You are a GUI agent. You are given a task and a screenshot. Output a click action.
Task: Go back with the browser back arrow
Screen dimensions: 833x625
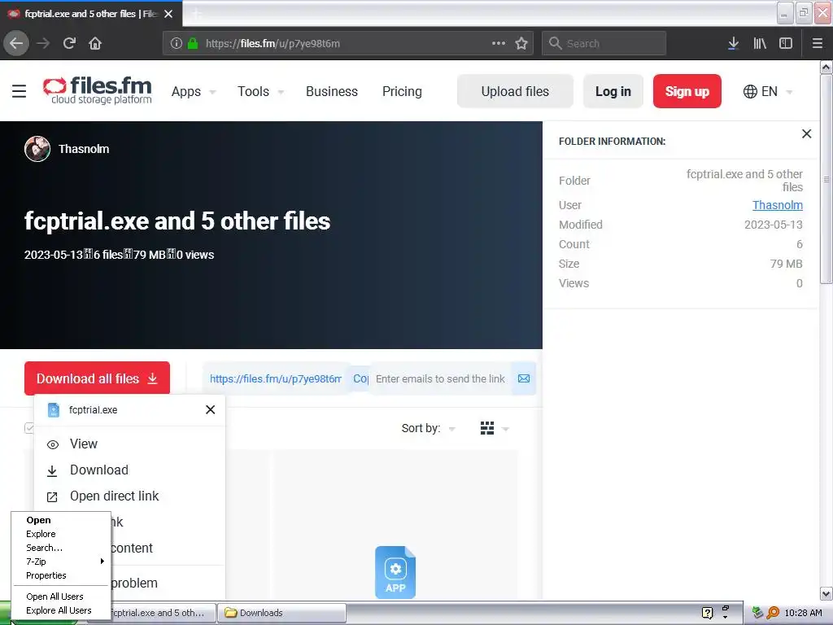pyautogui.click(x=16, y=43)
